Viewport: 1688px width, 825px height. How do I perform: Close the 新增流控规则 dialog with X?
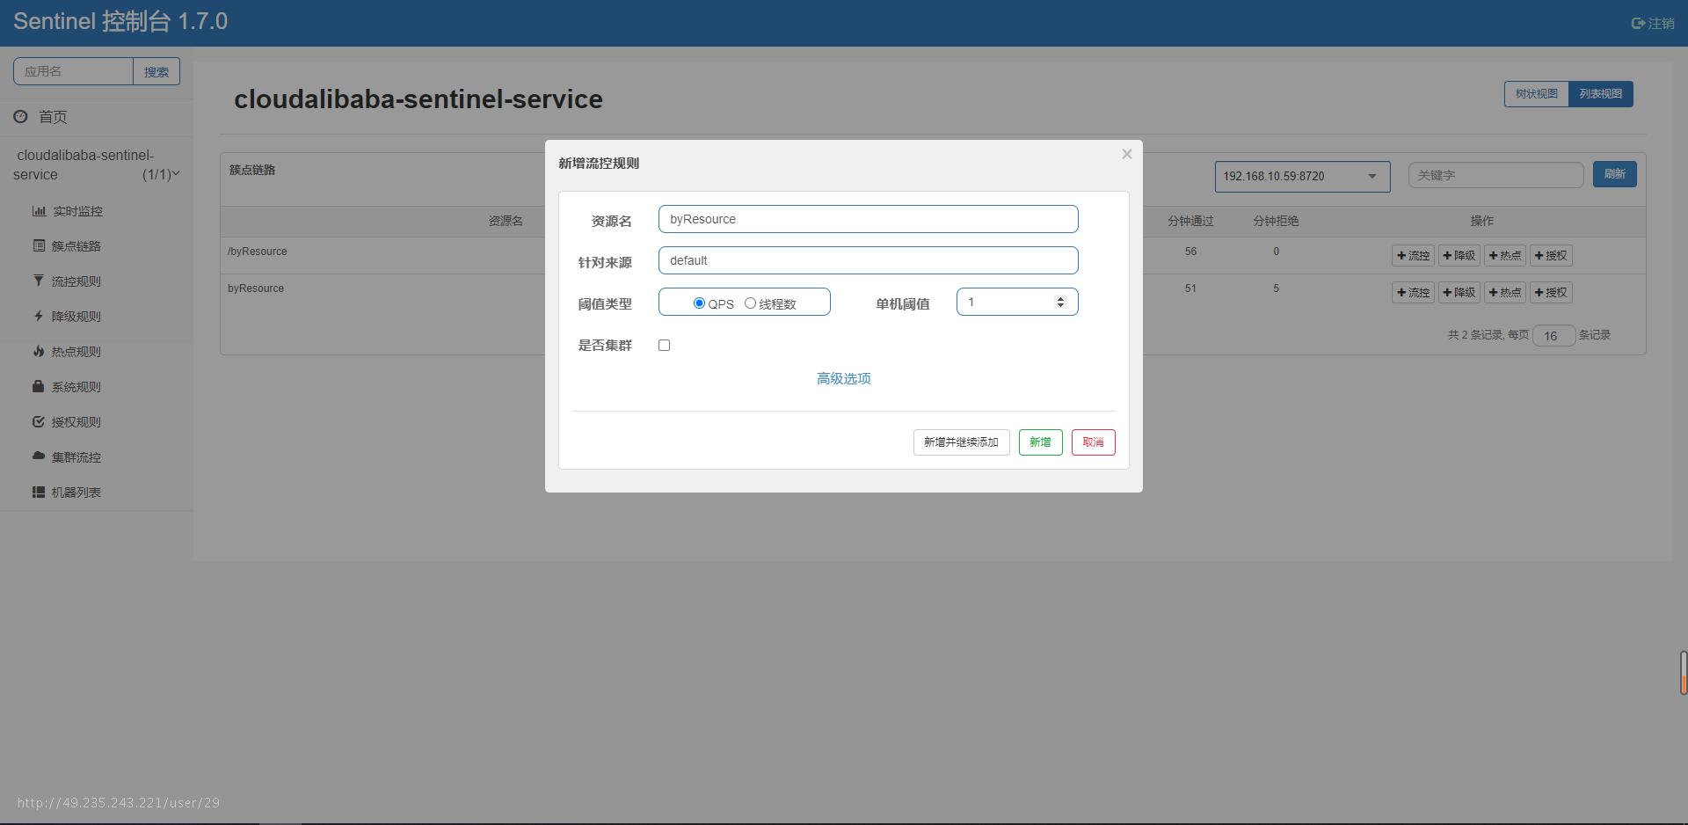pos(1126,154)
